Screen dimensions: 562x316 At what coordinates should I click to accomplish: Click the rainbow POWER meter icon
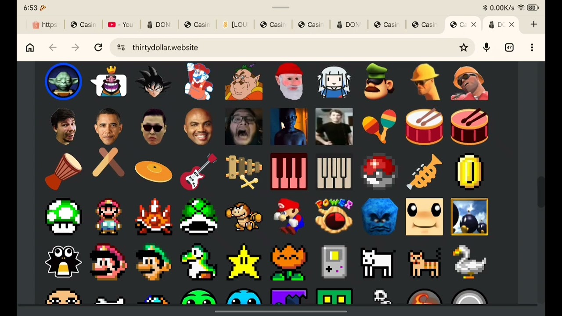(334, 217)
